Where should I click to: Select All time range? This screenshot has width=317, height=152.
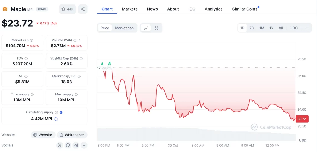[281, 28]
